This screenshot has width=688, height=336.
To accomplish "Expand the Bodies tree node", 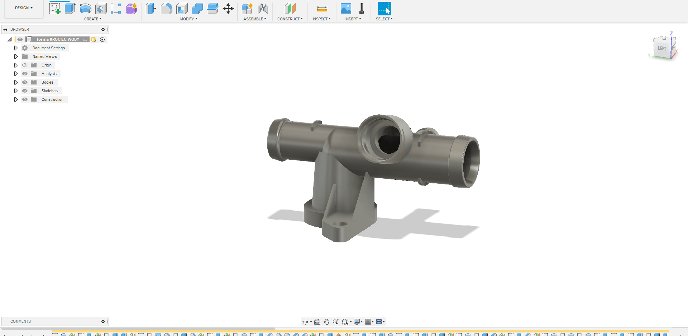I will point(16,82).
